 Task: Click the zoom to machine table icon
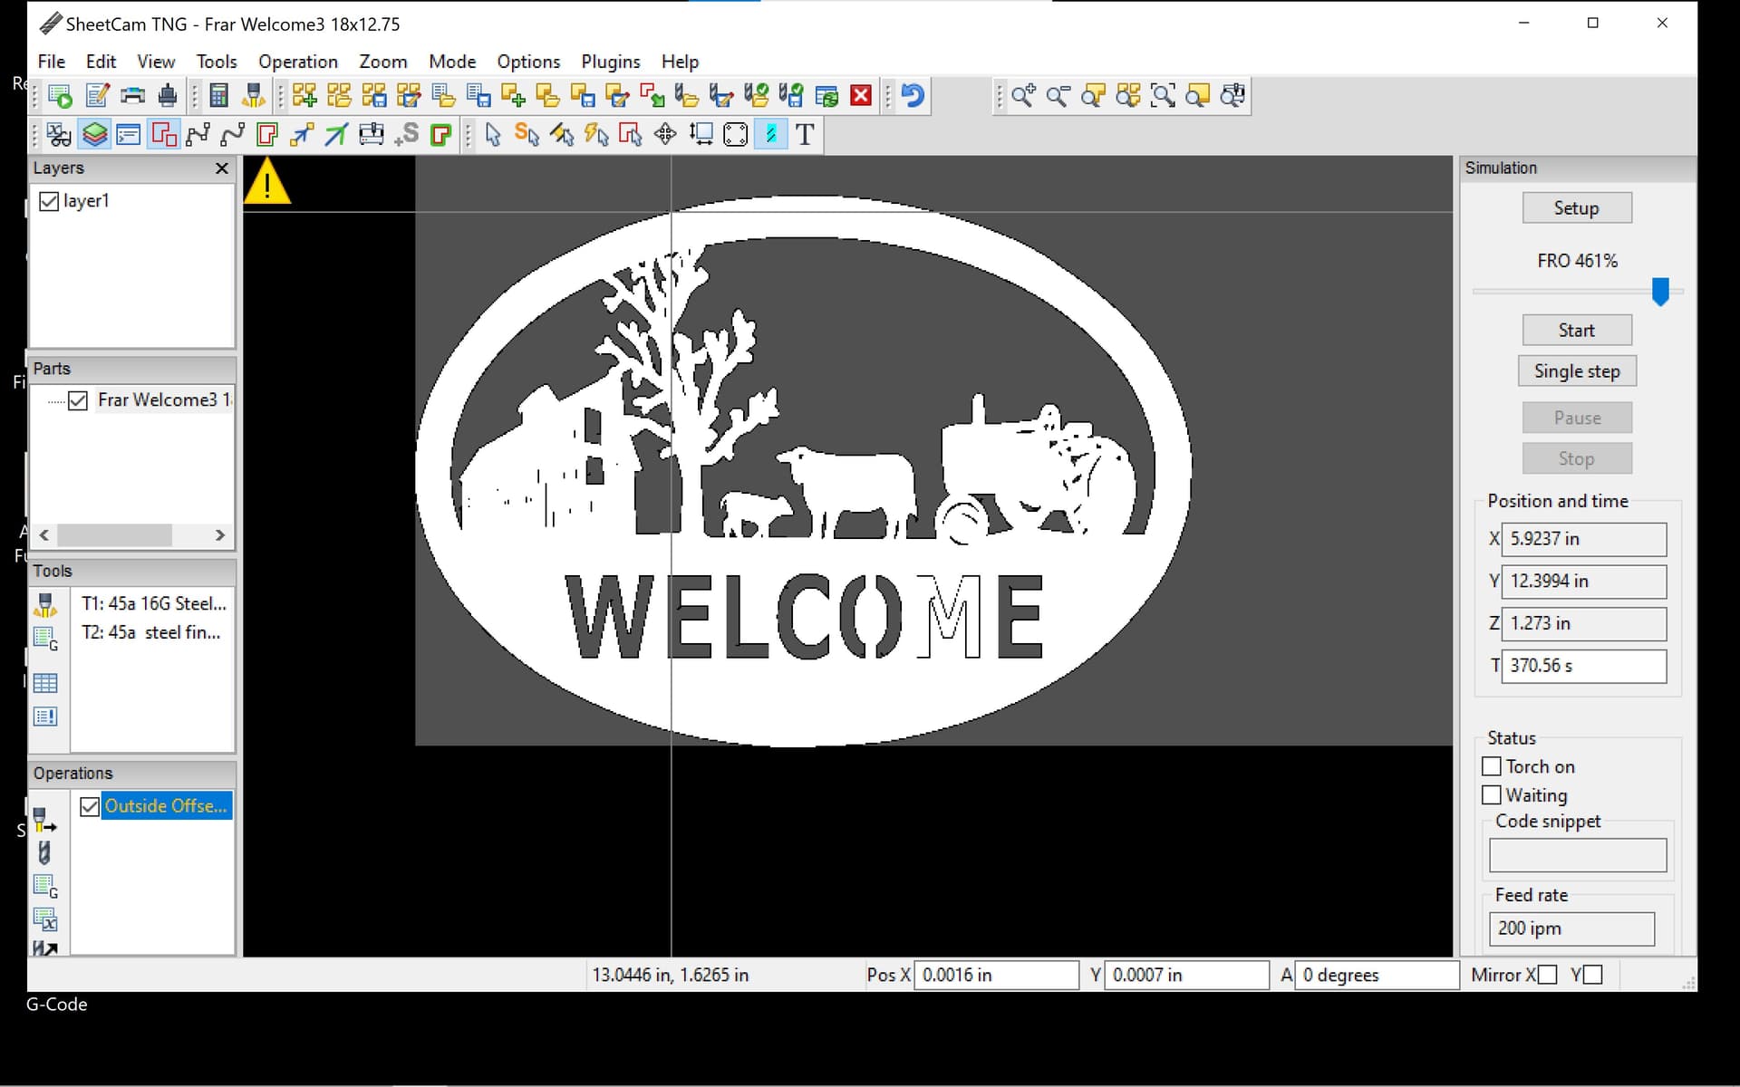click(1232, 96)
